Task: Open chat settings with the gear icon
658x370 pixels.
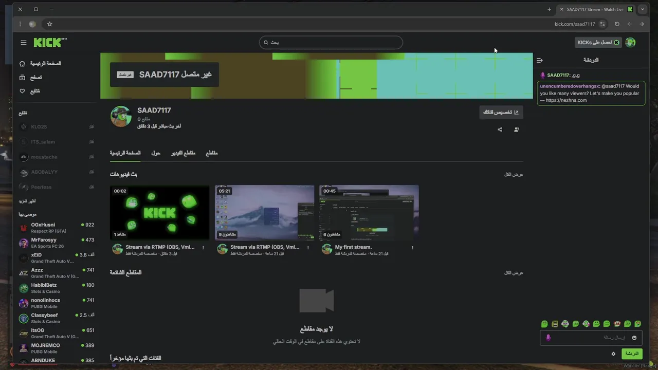Action: (x=613, y=354)
